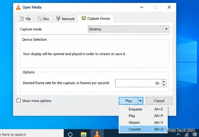Viewport: 199px width, 137px height.
Task: Show hidden icons in system tray
Action: [178, 134]
